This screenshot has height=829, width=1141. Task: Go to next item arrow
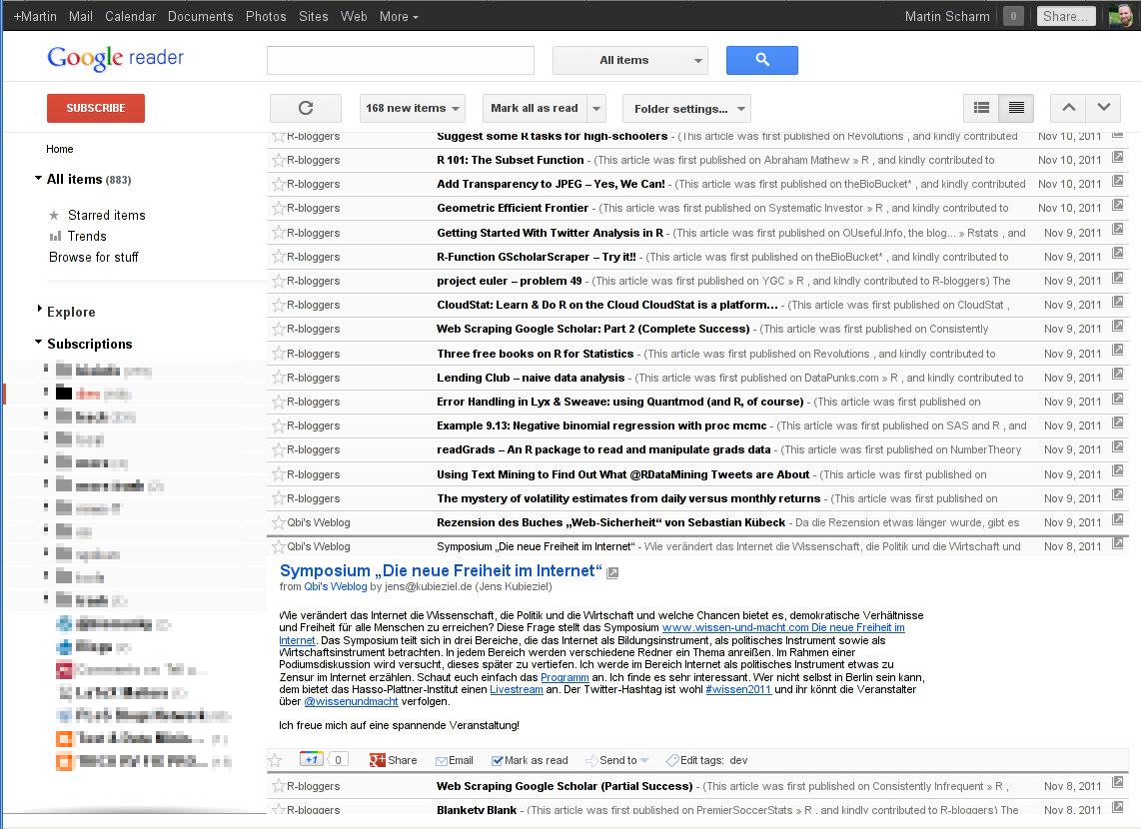pyautogui.click(x=1103, y=108)
